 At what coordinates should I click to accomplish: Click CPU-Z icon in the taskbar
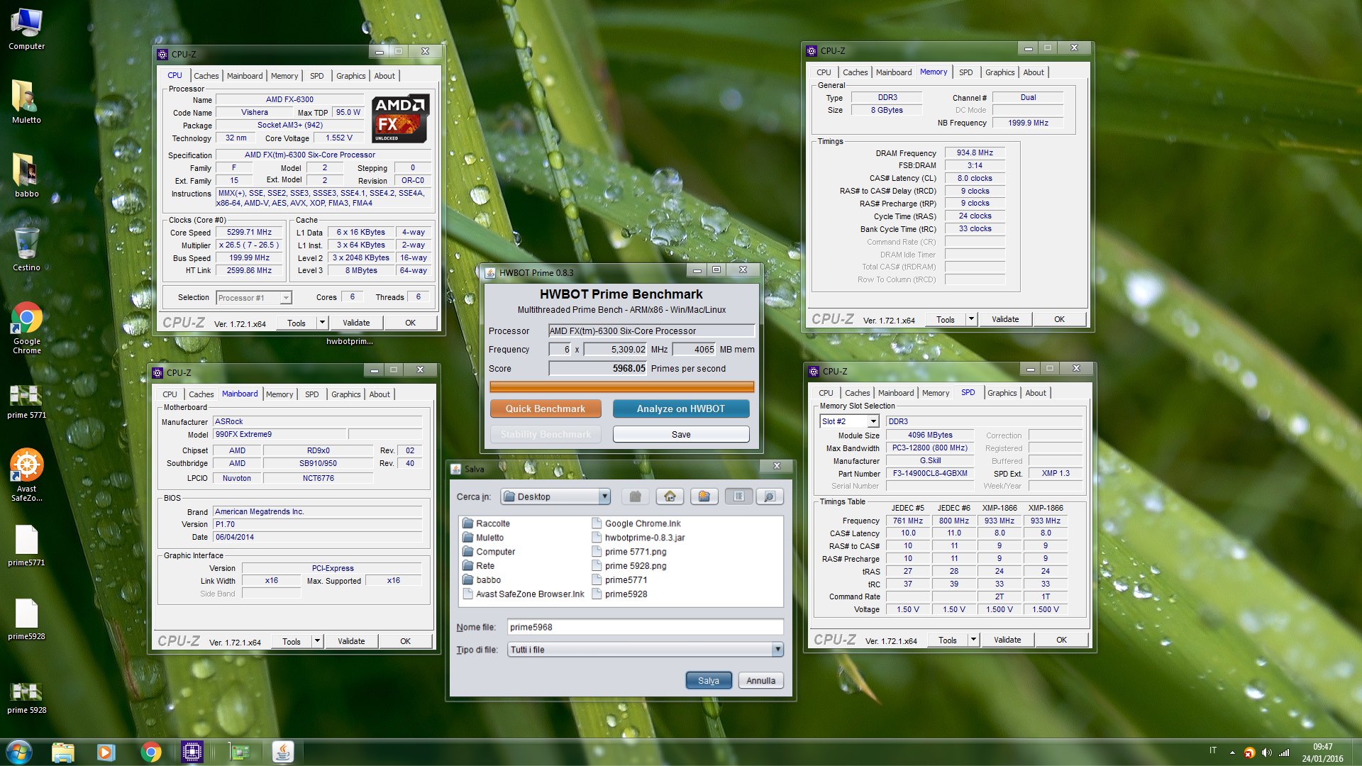192,752
